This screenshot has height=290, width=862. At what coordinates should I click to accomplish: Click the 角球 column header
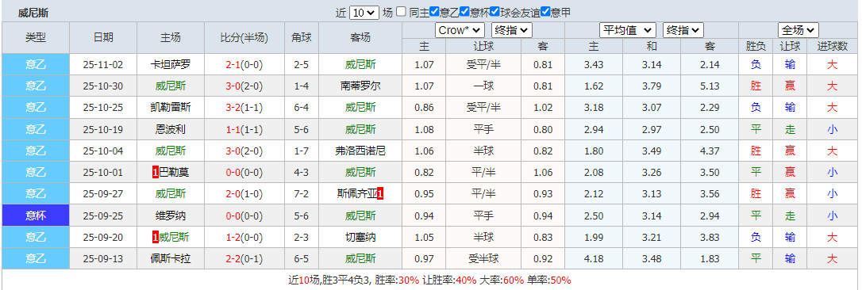pos(302,38)
